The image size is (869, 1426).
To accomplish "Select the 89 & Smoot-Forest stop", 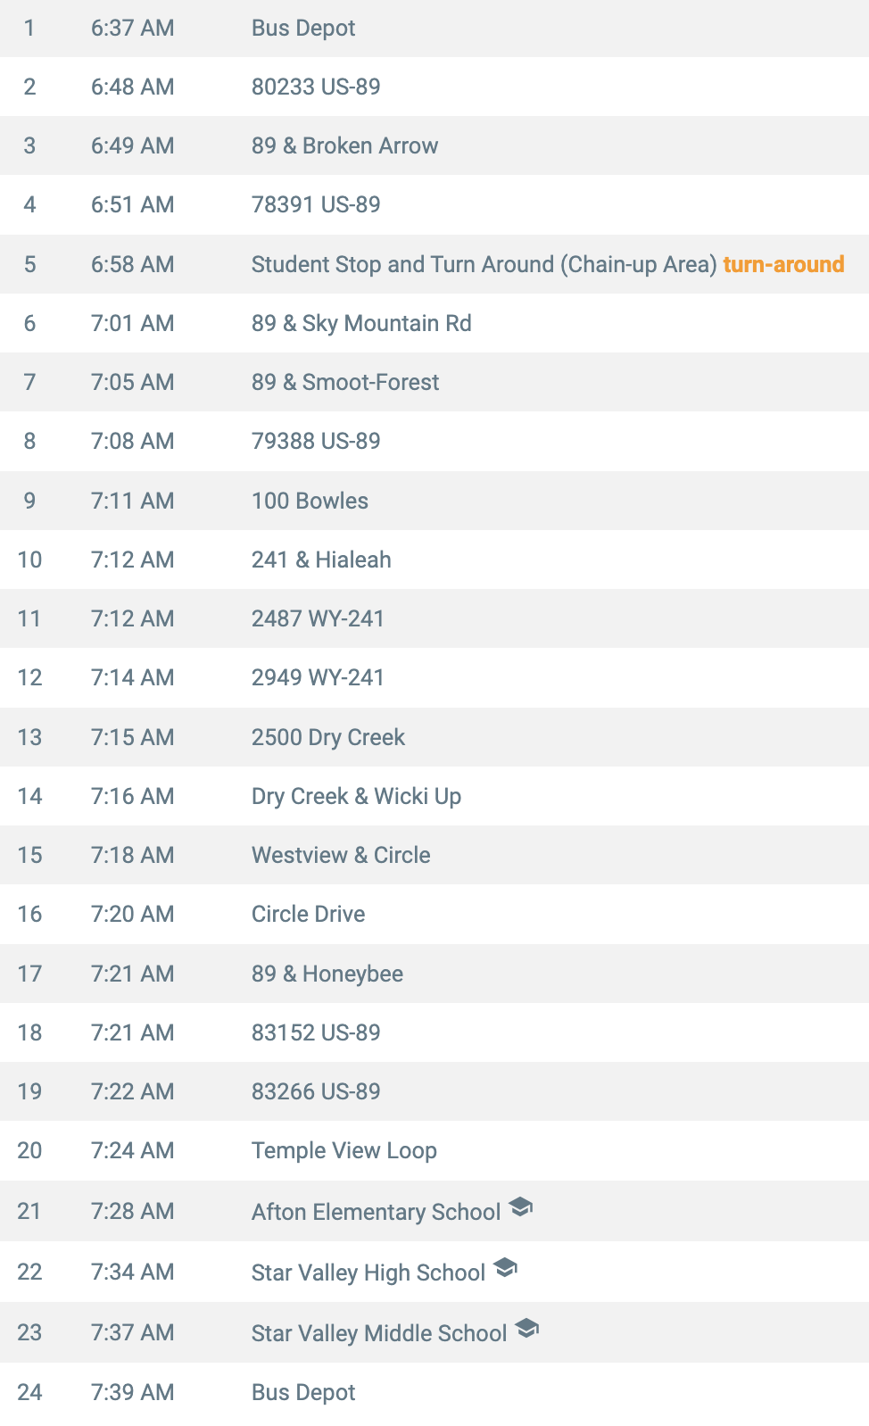I will pos(434,382).
